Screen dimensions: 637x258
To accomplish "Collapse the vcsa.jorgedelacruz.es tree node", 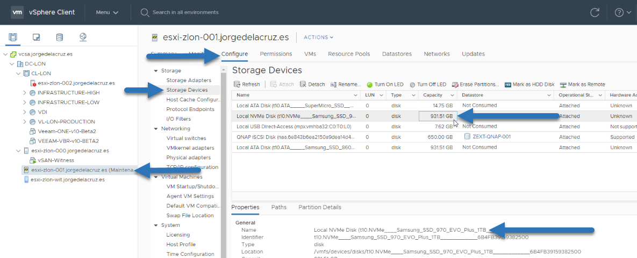I will [x=5, y=54].
